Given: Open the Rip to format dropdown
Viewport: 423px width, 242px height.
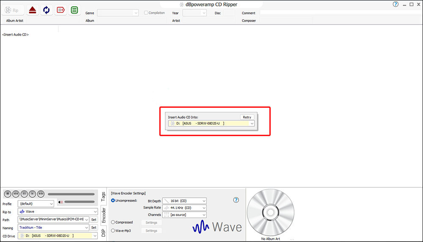Looking at the screenshot, I should click(58, 212).
